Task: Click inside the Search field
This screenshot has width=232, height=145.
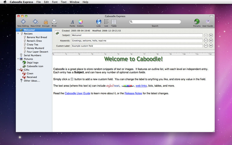Action: coord(155,21)
